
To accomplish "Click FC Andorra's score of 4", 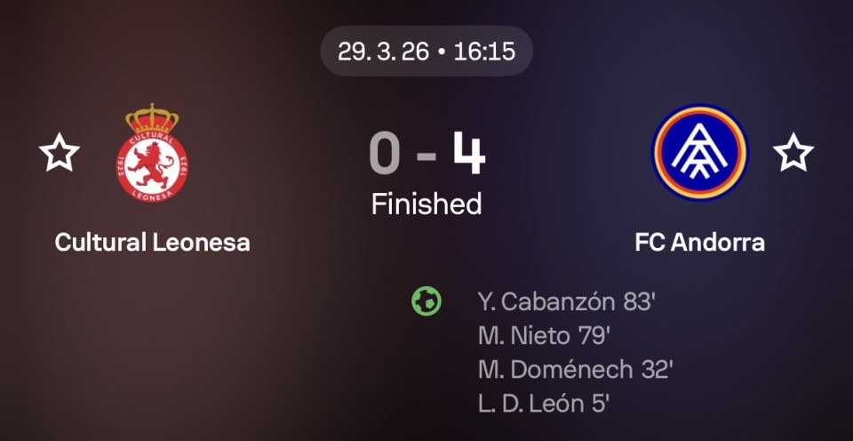I will coord(468,155).
